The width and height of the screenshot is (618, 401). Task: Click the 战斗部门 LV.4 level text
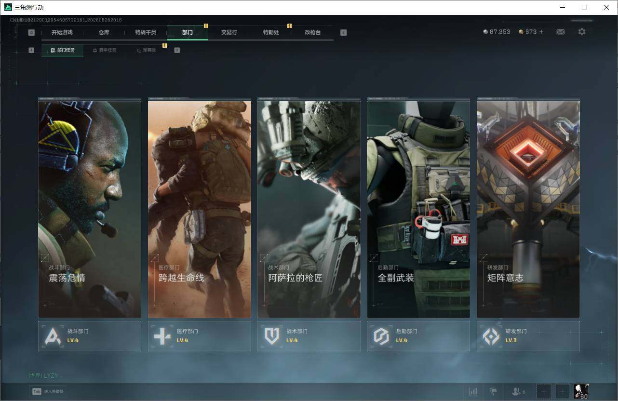(73, 340)
